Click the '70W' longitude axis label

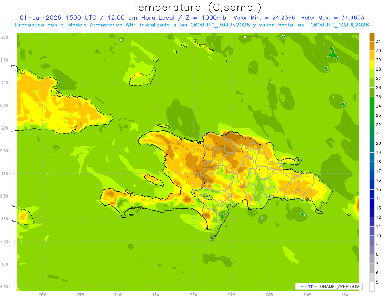click(269, 294)
